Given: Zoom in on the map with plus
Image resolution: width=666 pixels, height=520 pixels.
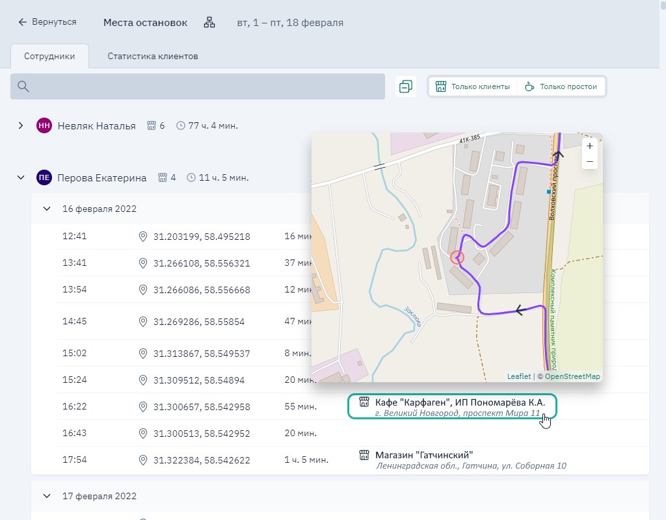Looking at the screenshot, I should (x=589, y=146).
